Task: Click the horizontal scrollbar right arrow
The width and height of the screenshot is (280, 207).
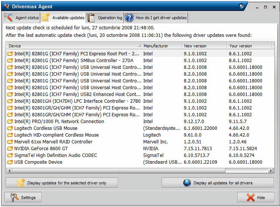Action: coord(271,171)
